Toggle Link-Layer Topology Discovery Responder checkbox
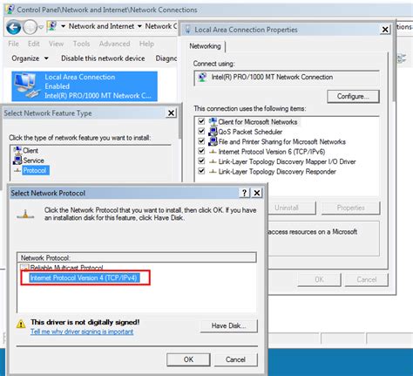Image resolution: width=413 pixels, height=376 pixels. (x=201, y=171)
